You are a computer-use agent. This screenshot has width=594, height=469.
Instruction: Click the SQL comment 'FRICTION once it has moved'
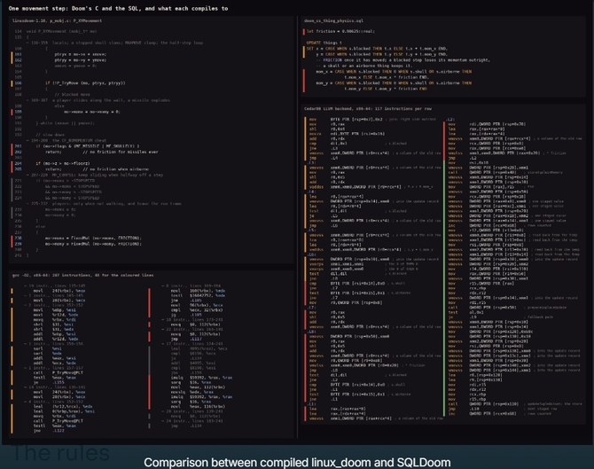[403, 60]
